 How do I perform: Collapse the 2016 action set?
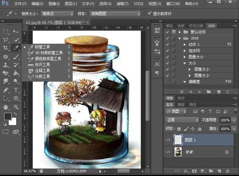(180, 38)
